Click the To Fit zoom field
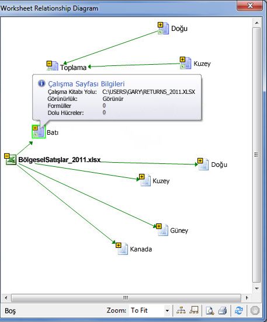The height and width of the screenshot is (322, 267). 147,310
